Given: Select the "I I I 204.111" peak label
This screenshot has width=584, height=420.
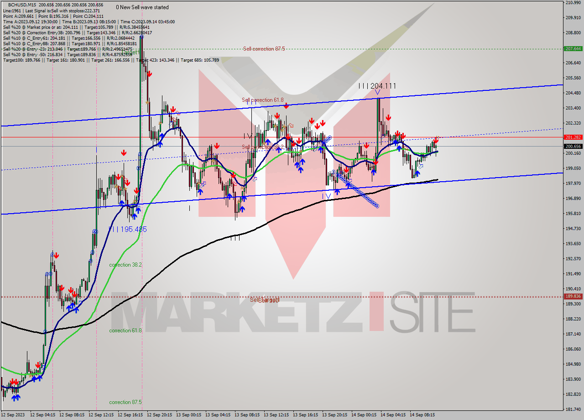Looking at the screenshot, I should point(377,86).
